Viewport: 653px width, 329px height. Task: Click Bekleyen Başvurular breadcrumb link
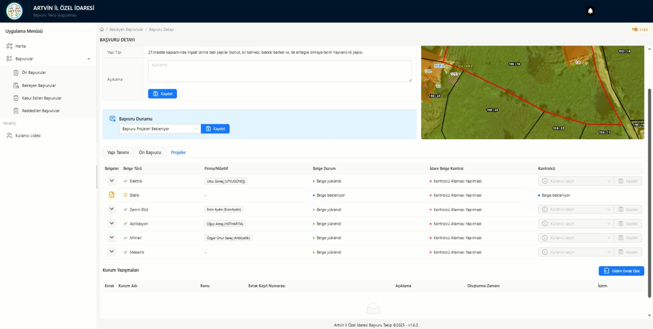(126, 30)
